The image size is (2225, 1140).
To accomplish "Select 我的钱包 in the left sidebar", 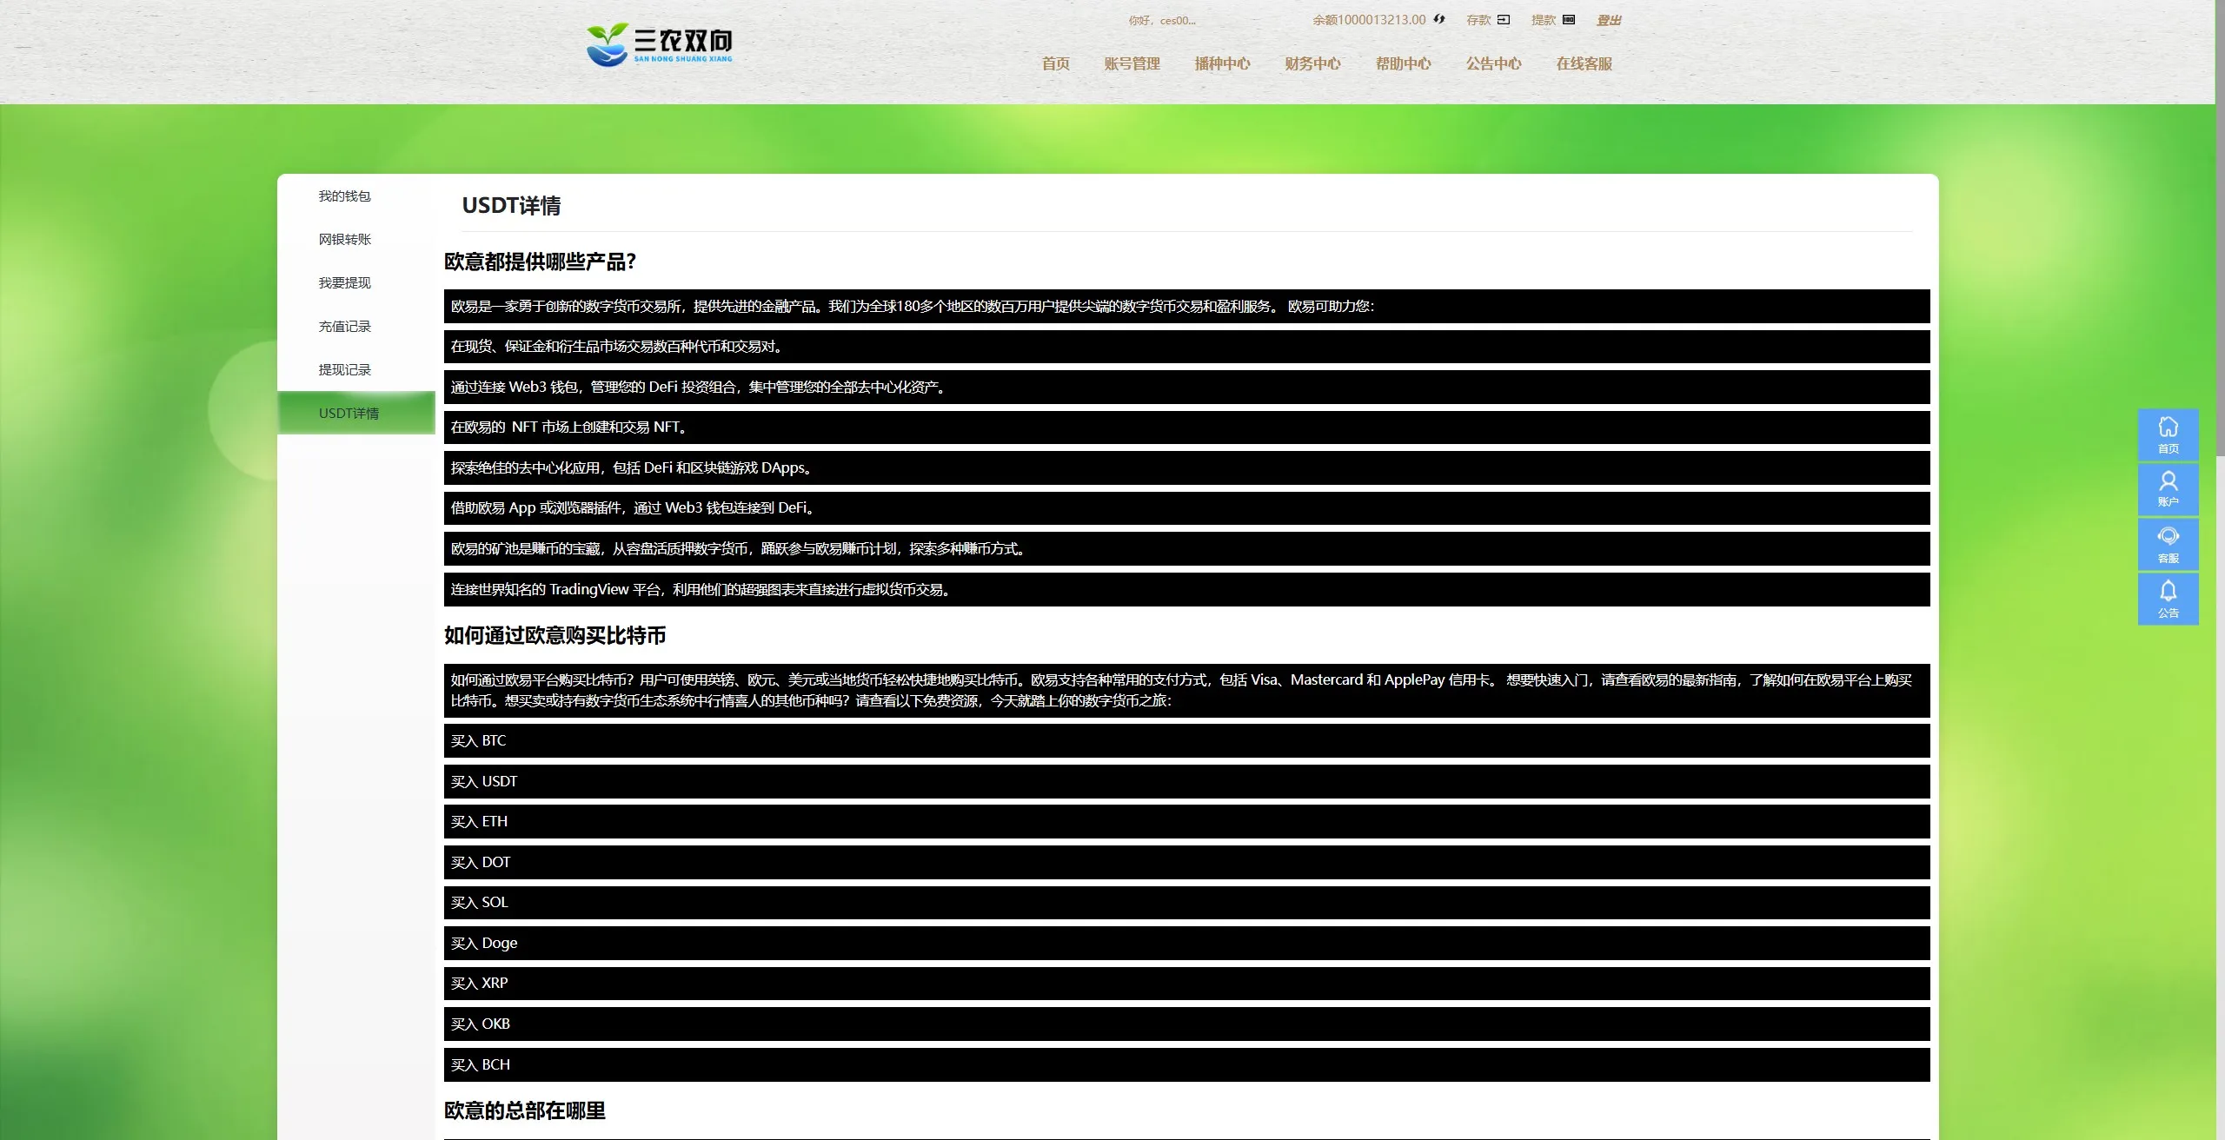I will (355, 196).
